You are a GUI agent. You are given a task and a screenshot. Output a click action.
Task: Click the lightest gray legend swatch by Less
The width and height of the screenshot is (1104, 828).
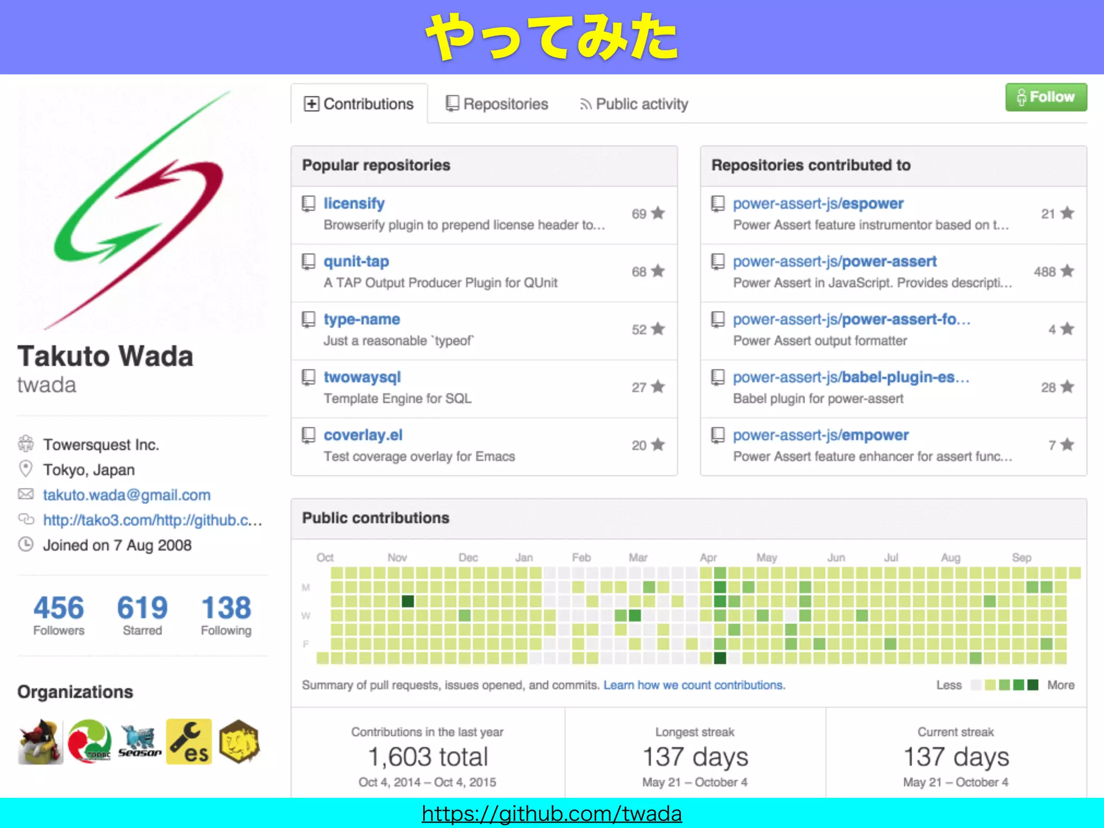(x=976, y=685)
